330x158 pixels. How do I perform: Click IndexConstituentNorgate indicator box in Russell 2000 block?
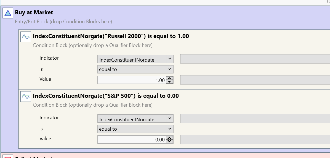132,59
